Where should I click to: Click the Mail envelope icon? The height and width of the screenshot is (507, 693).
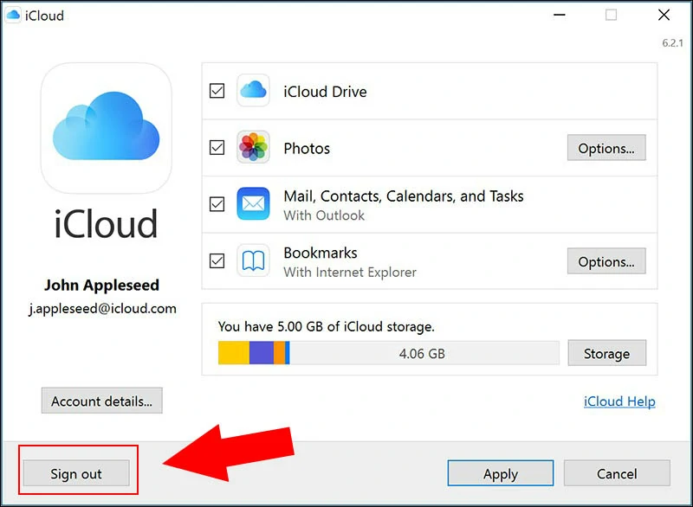click(x=253, y=203)
